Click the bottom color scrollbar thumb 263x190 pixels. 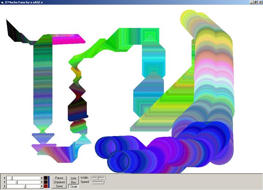[x=25, y=186]
